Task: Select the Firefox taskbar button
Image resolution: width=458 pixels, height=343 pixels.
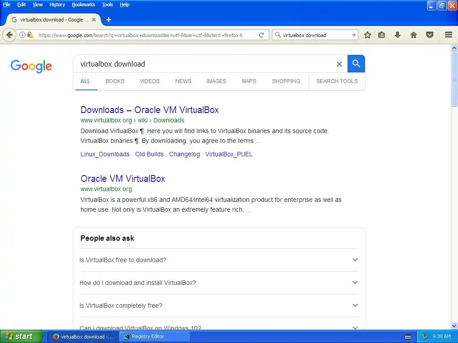Action: point(83,336)
